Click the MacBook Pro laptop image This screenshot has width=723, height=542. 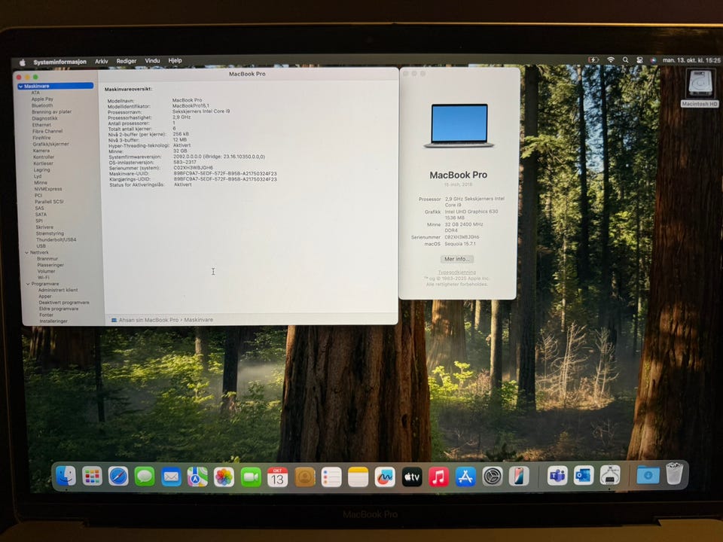tap(459, 126)
